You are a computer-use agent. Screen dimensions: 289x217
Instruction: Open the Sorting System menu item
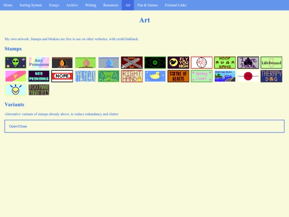[31, 5]
